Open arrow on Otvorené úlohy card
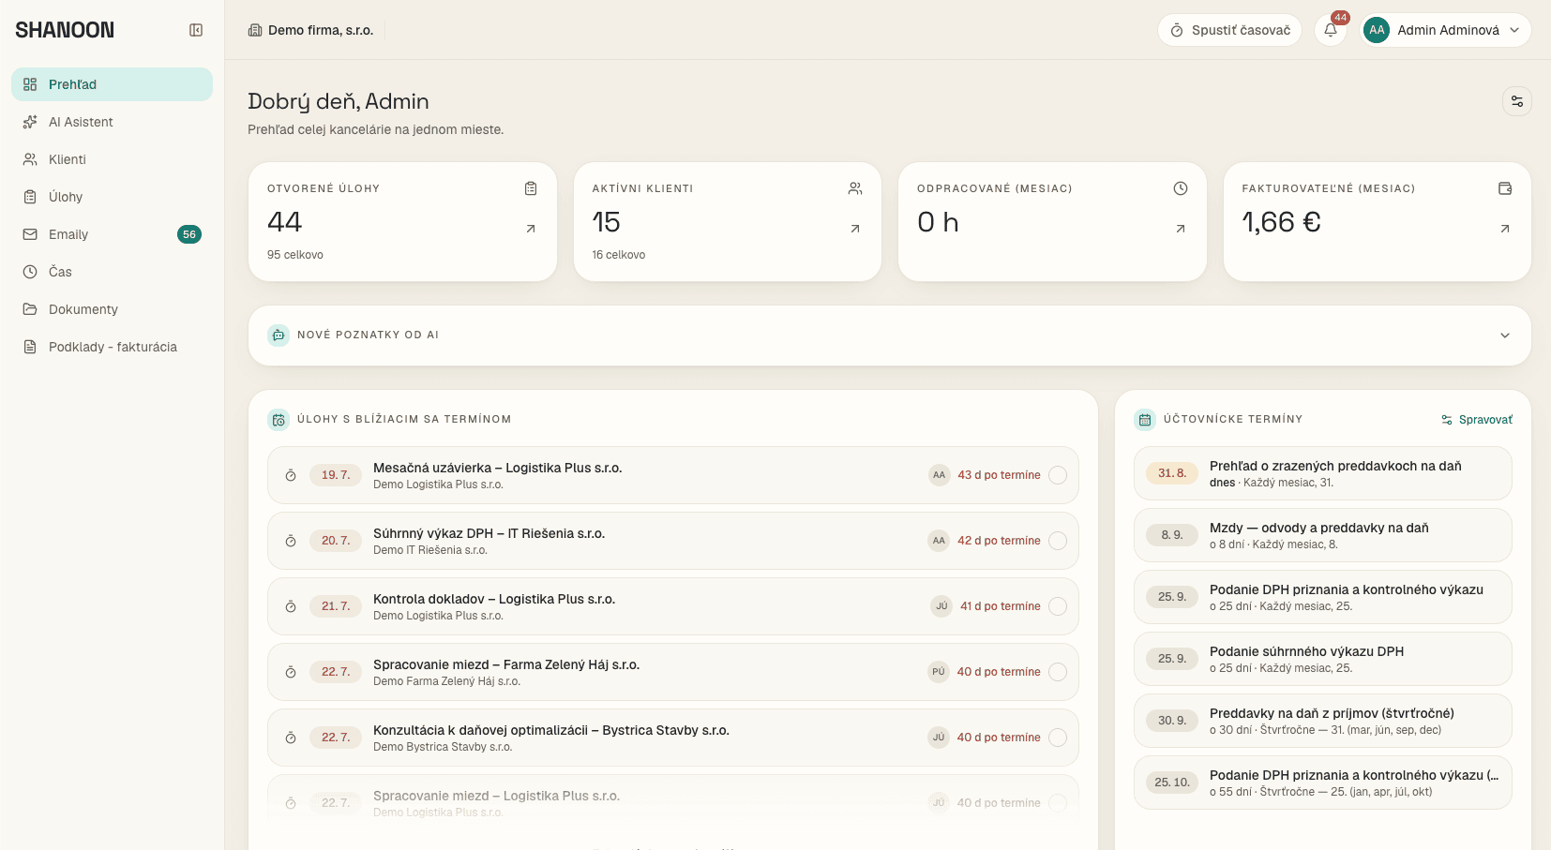Image resolution: width=1551 pixels, height=850 pixels. [531, 229]
